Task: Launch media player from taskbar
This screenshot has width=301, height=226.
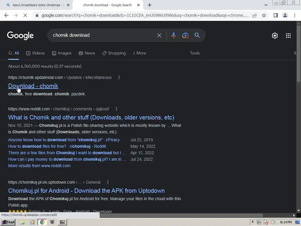Action: point(32,222)
